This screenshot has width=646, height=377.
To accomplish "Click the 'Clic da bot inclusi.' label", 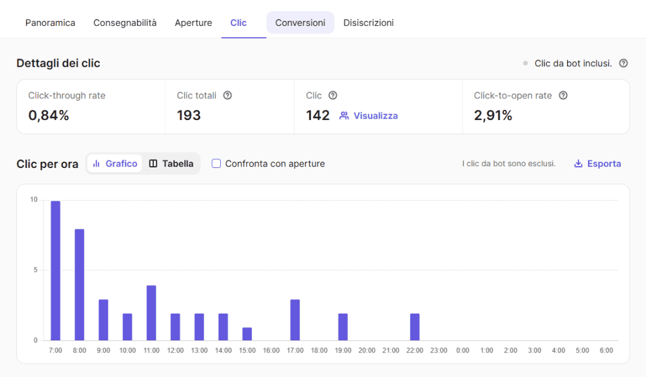I will click(x=573, y=63).
